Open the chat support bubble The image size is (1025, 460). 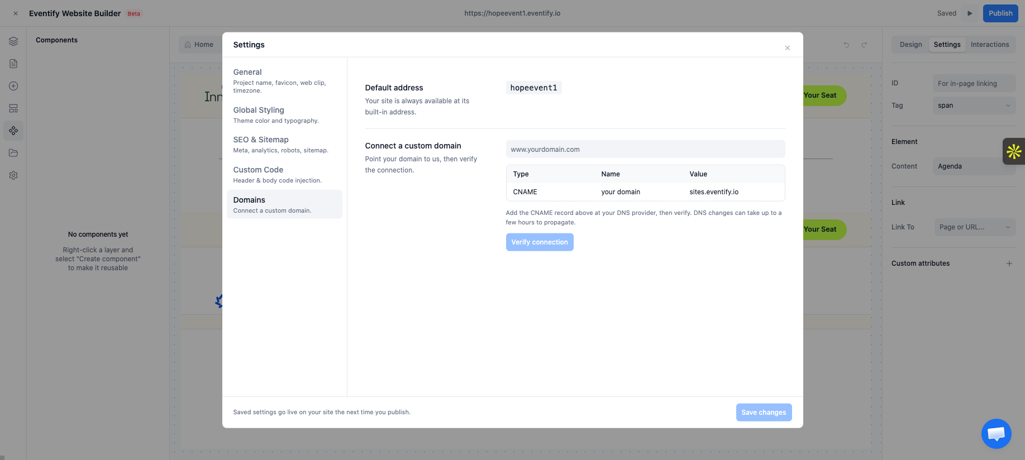[x=997, y=434]
